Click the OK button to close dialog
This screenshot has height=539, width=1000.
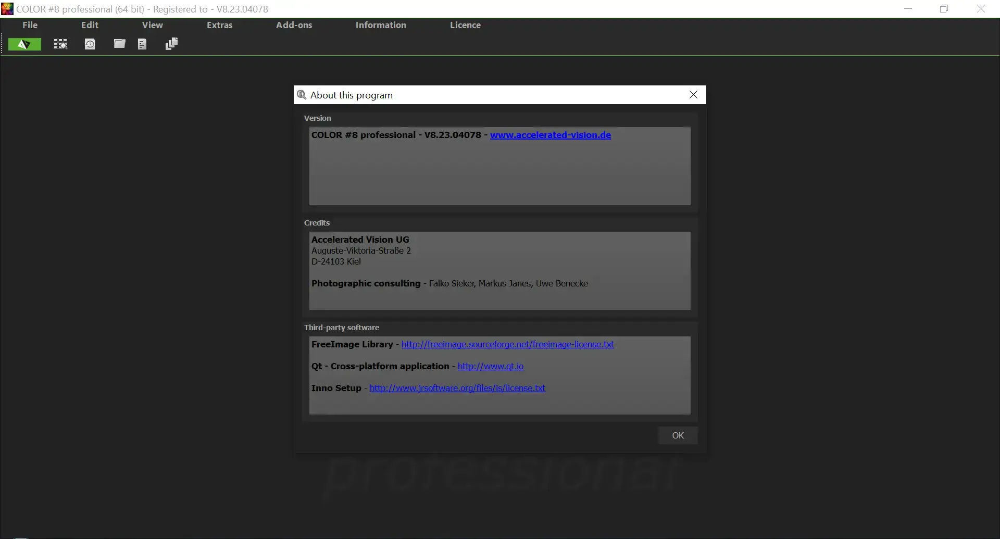[678, 435]
